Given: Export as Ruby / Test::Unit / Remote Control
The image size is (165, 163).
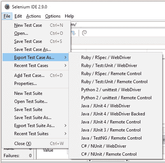Looking at the screenshot, I should pos(115,82).
